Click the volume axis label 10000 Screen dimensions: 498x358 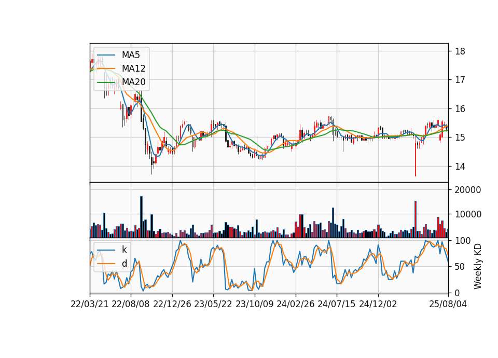468,214
